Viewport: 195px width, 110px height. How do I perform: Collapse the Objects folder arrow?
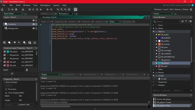click(154, 31)
